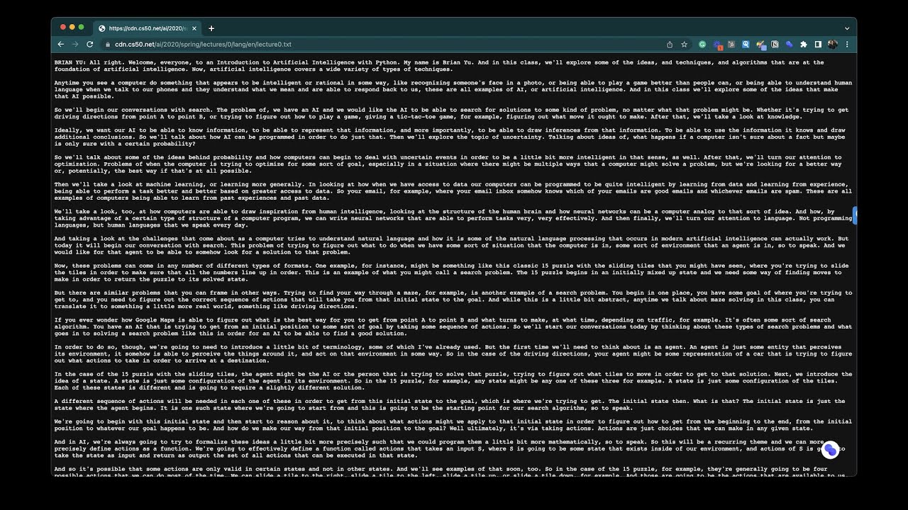The image size is (908, 510).
Task: Select the cdn.cs50.net browser tab
Action: click(x=148, y=28)
